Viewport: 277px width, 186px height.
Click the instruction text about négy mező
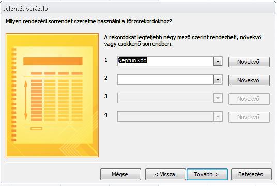click(182, 40)
